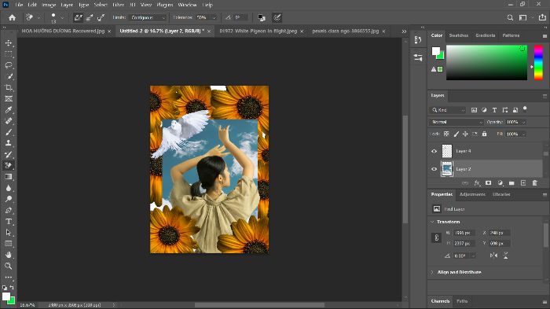The image size is (550, 309).
Task: Select Layer 4 thumbnail
Action: click(447, 151)
